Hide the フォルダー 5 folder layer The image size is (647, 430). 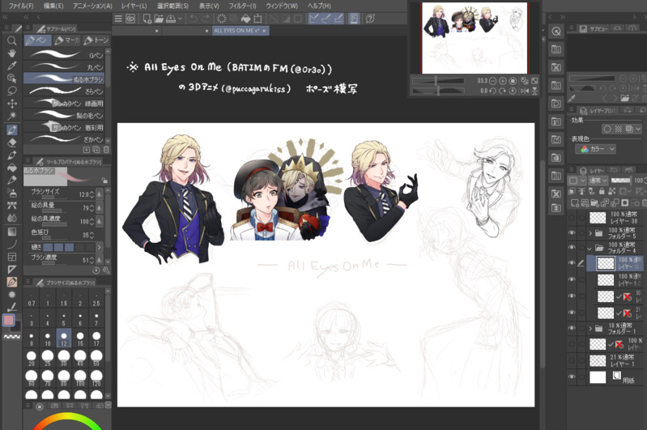coord(572,233)
